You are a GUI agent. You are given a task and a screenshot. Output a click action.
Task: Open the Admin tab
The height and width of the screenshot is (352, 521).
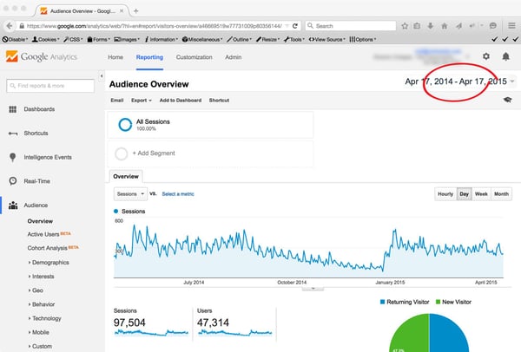coord(234,57)
